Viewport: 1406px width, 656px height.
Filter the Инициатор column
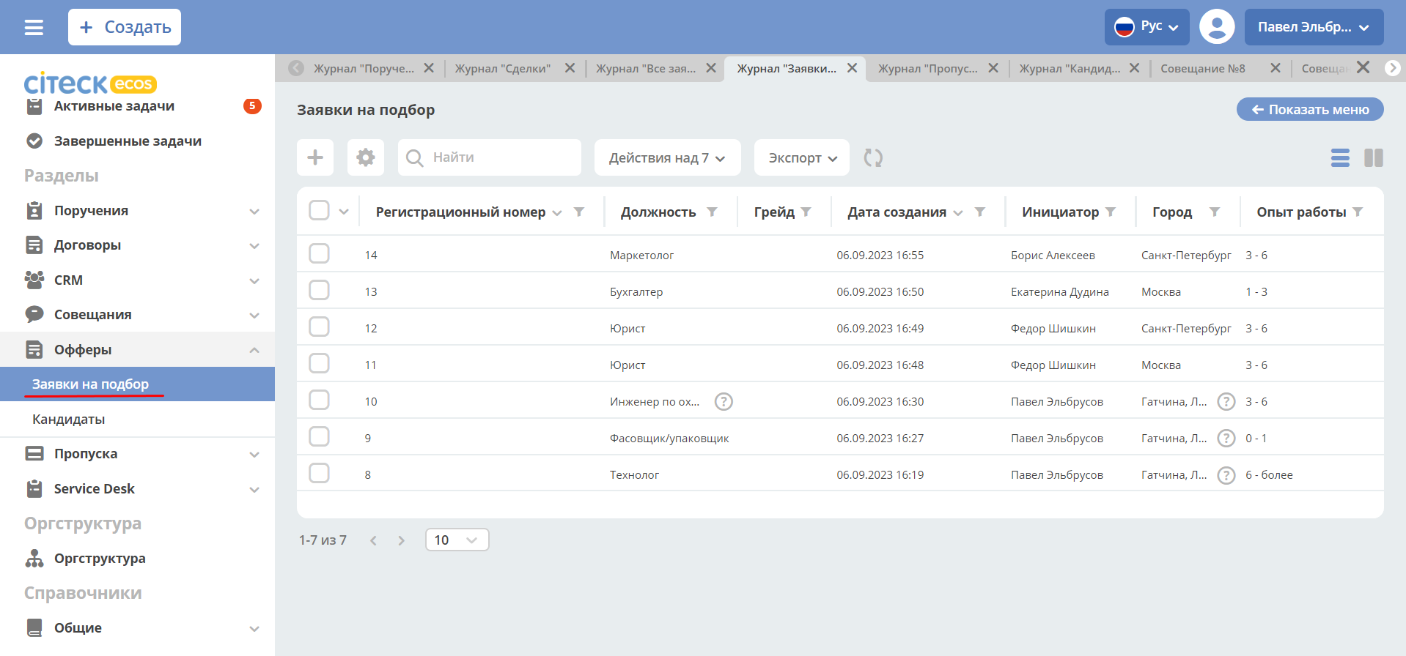pyautogui.click(x=1111, y=212)
